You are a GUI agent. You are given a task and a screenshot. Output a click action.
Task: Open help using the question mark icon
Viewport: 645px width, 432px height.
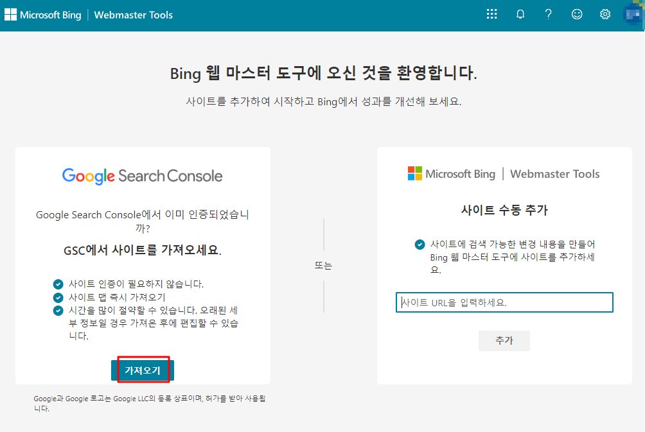[548, 13]
